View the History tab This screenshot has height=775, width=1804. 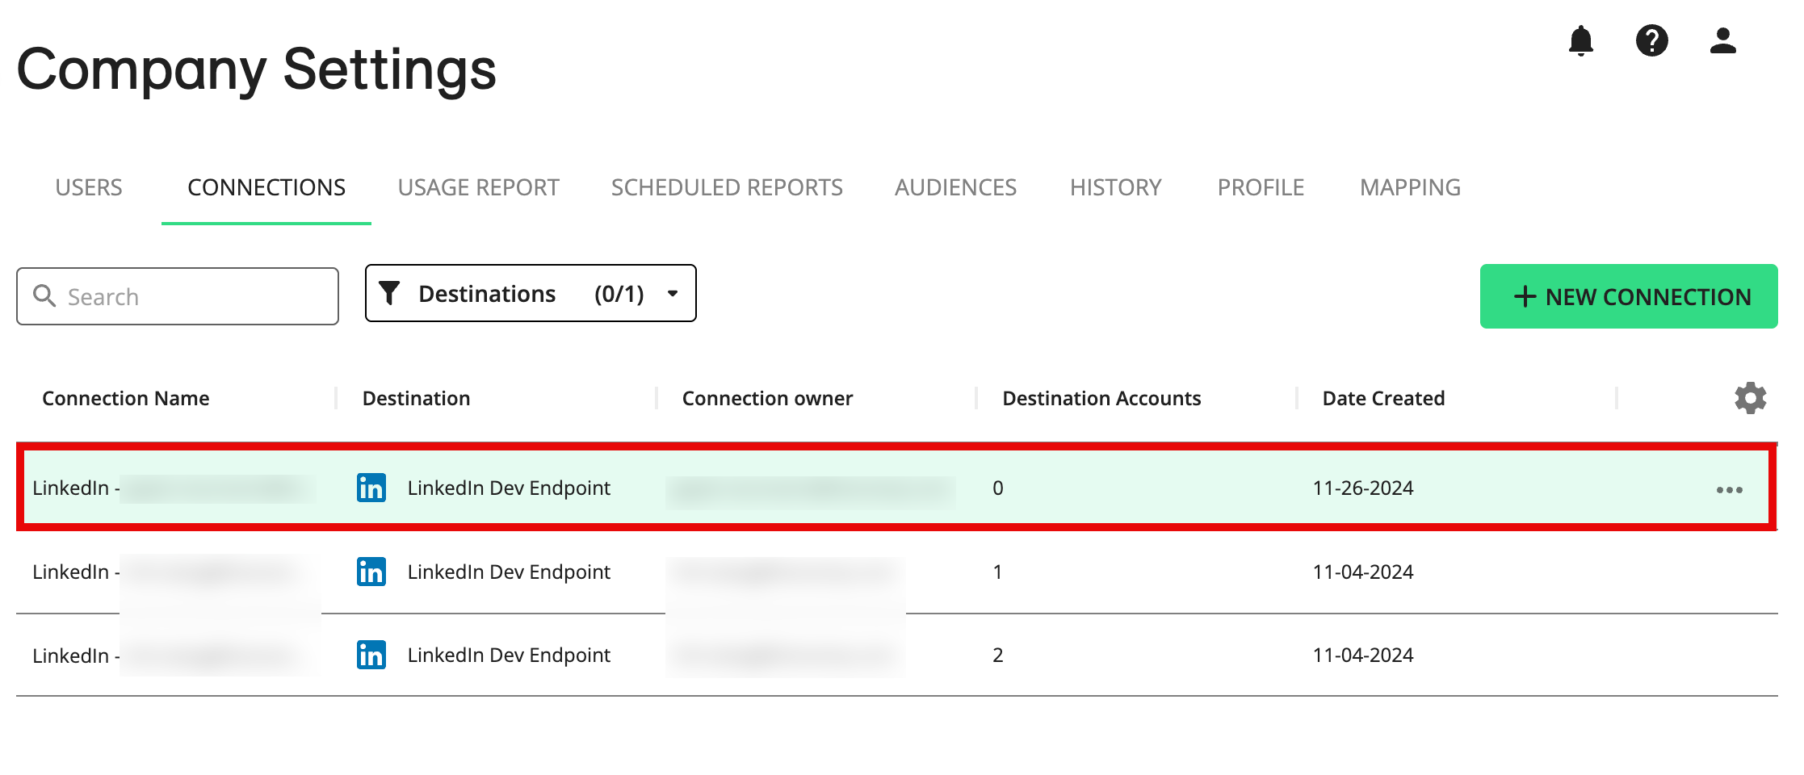(x=1115, y=187)
